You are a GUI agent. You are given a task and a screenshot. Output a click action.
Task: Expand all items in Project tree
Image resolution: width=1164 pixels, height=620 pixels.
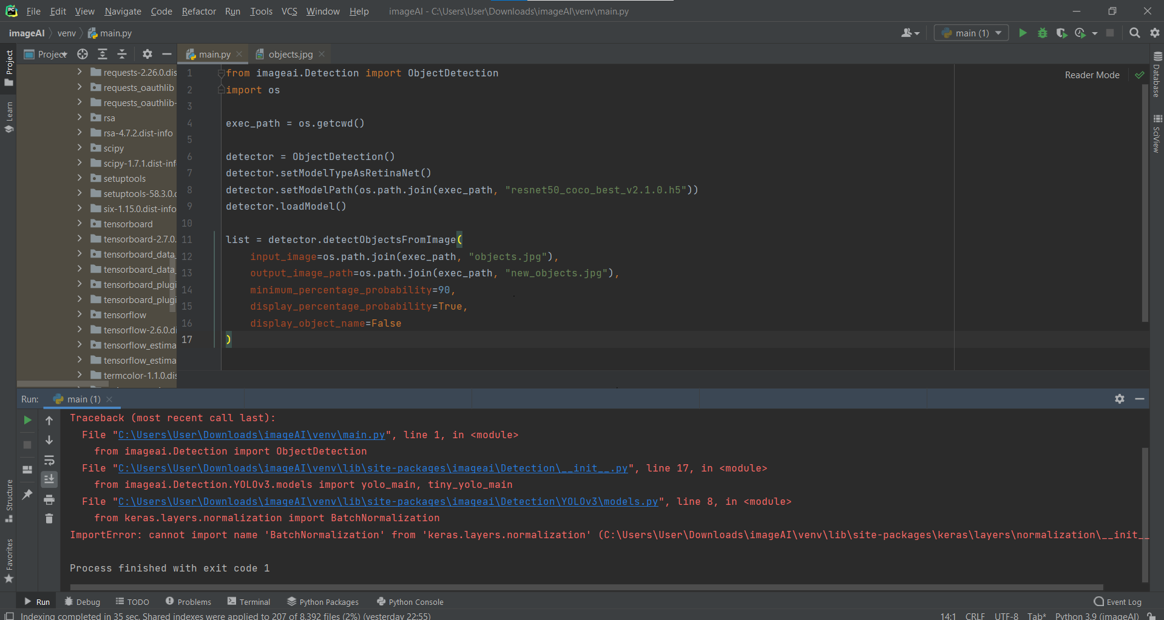[103, 54]
